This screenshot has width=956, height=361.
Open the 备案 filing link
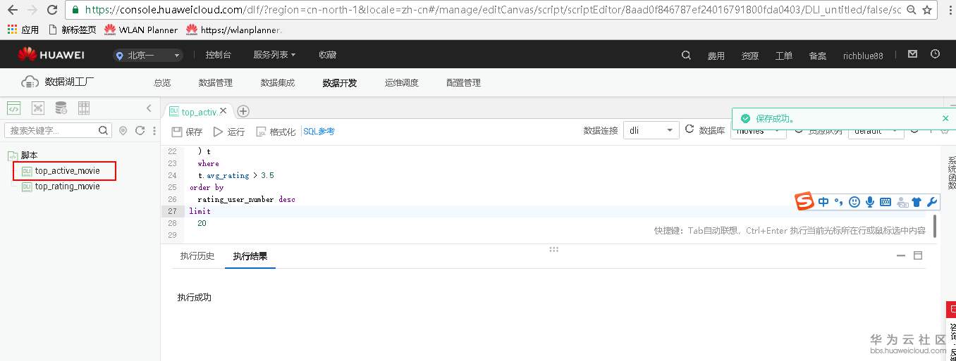tap(818, 56)
